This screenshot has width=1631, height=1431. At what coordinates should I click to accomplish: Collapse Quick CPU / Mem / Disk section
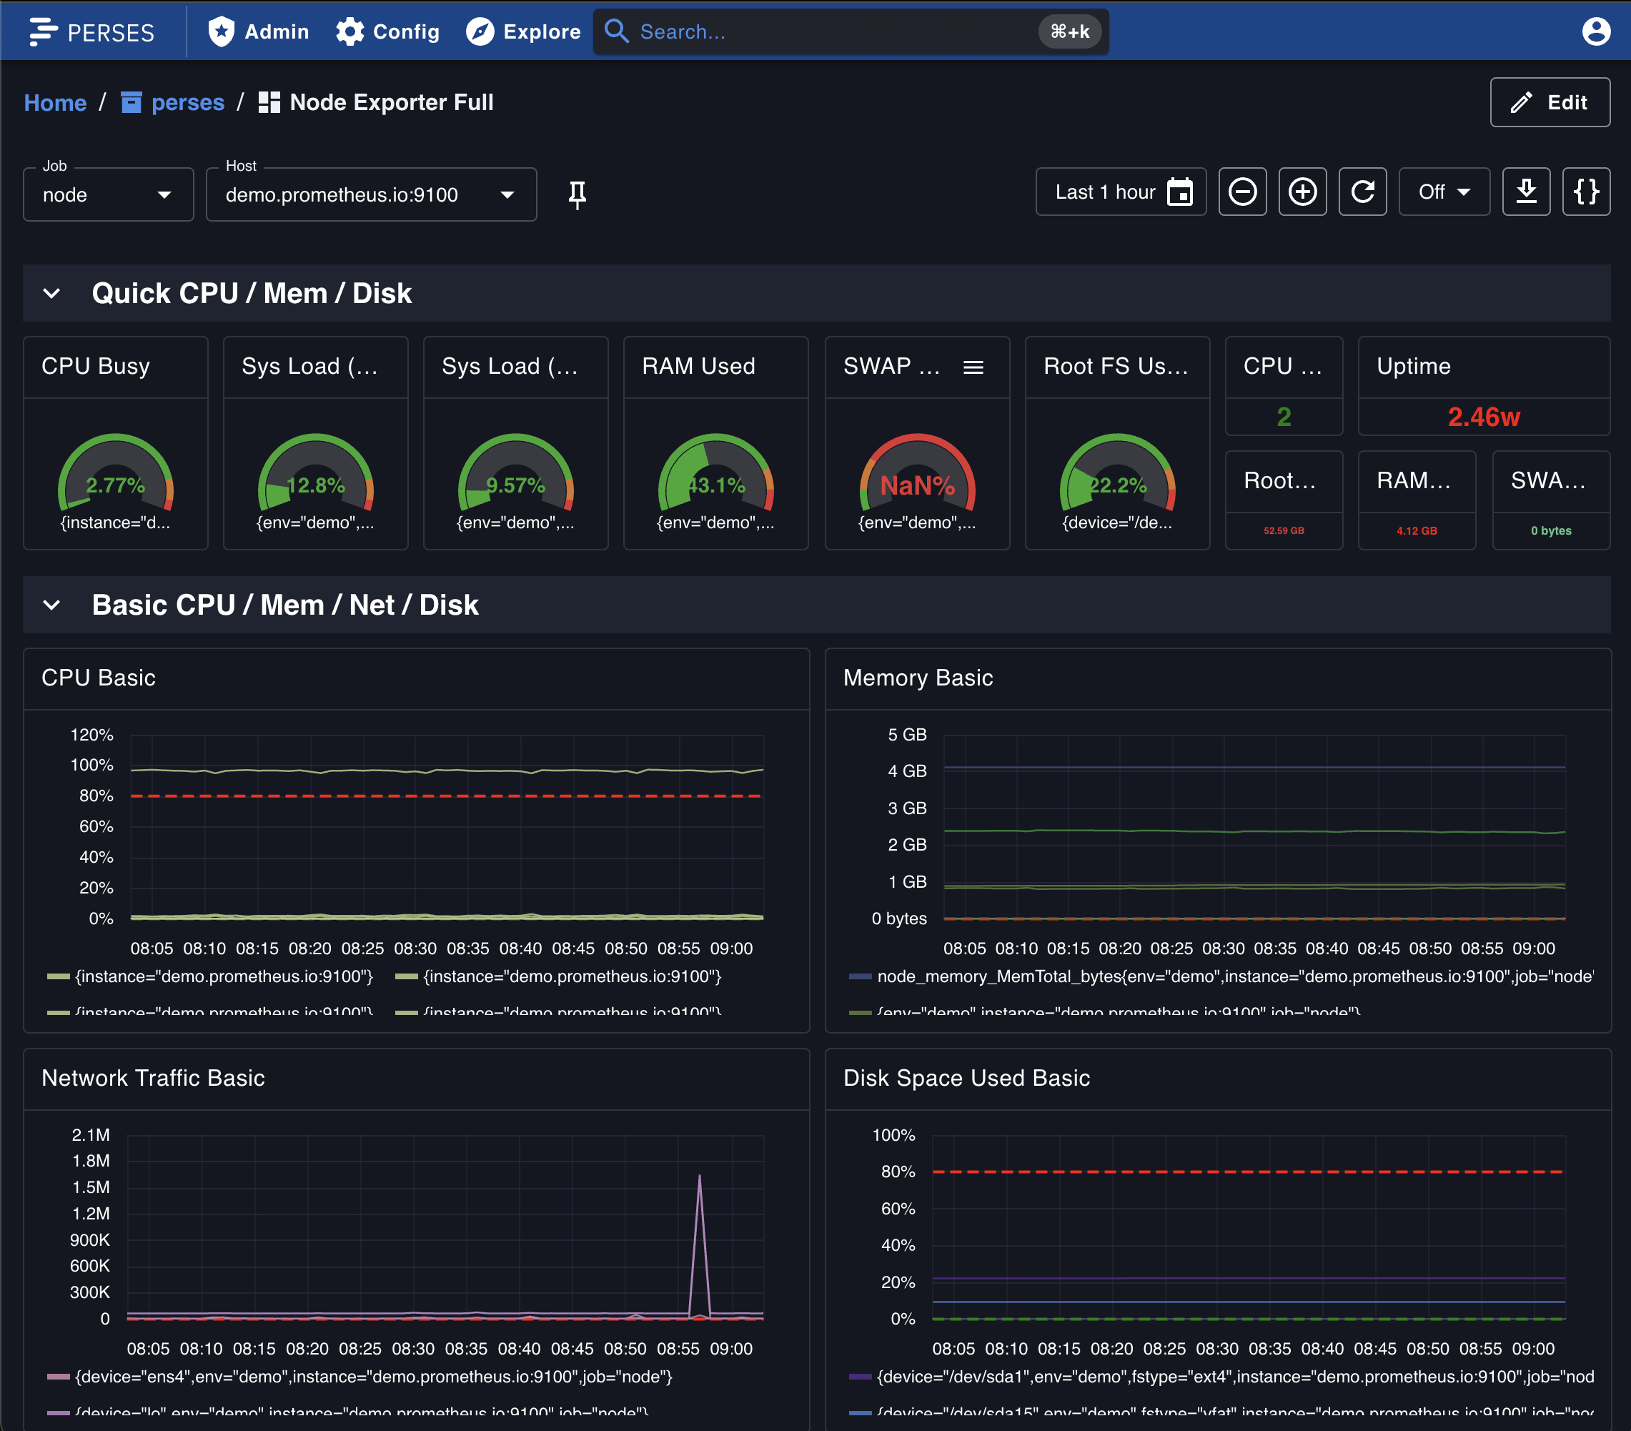click(52, 294)
